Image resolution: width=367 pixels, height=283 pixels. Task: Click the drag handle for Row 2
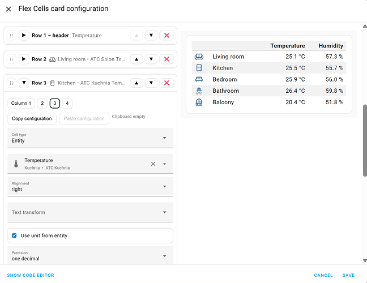pos(11,59)
